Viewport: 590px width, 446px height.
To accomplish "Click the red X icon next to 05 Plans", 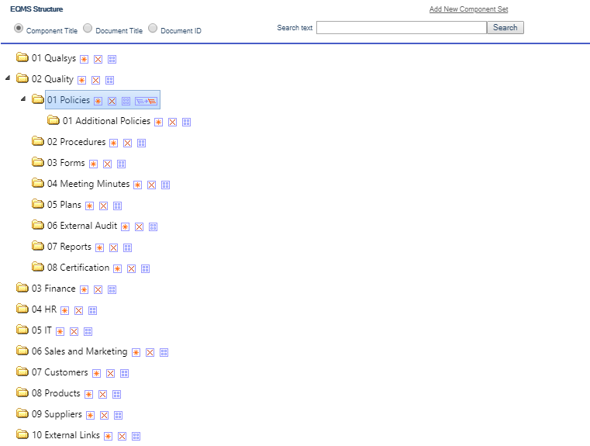I will (x=103, y=206).
